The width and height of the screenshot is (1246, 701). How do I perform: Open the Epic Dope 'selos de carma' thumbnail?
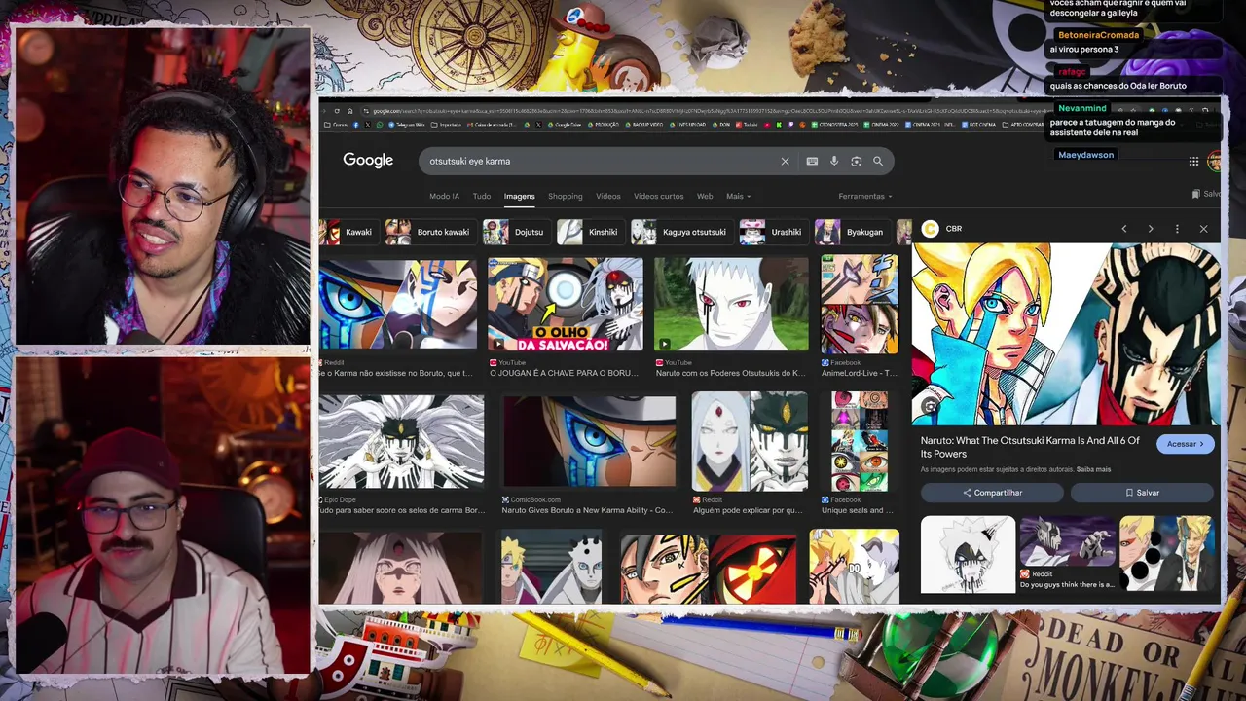tap(401, 441)
